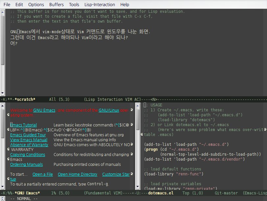Open the File menu

[x=7, y=4]
